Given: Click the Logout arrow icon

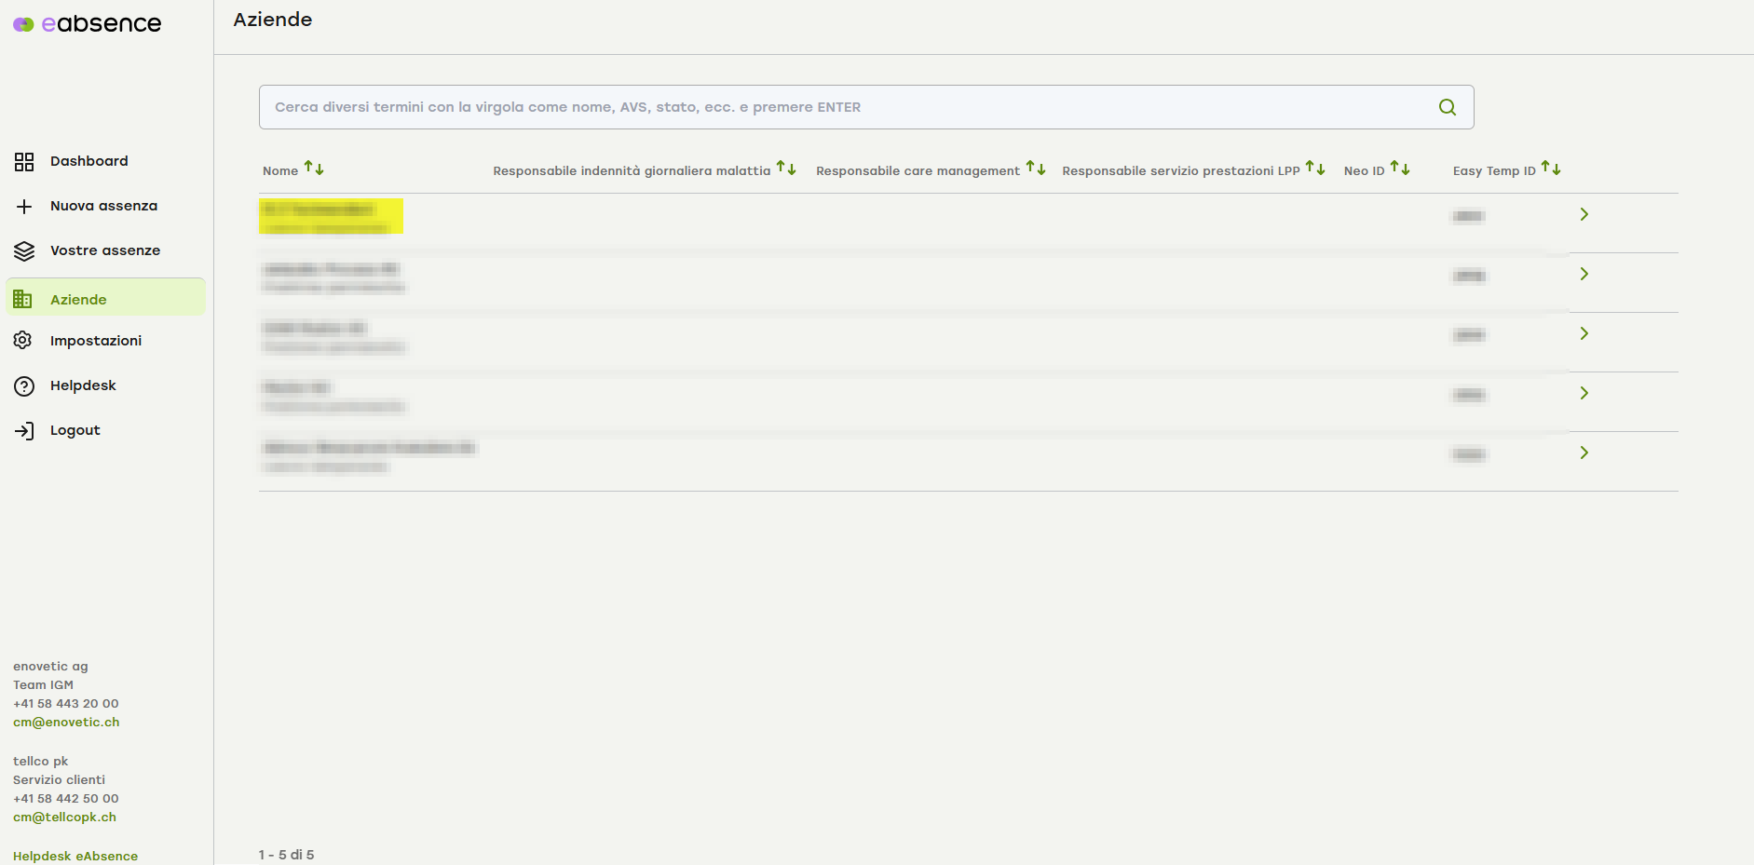Looking at the screenshot, I should coord(24,430).
